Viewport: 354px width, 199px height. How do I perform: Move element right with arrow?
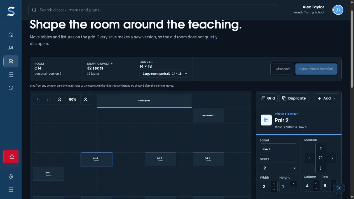click(x=331, y=158)
